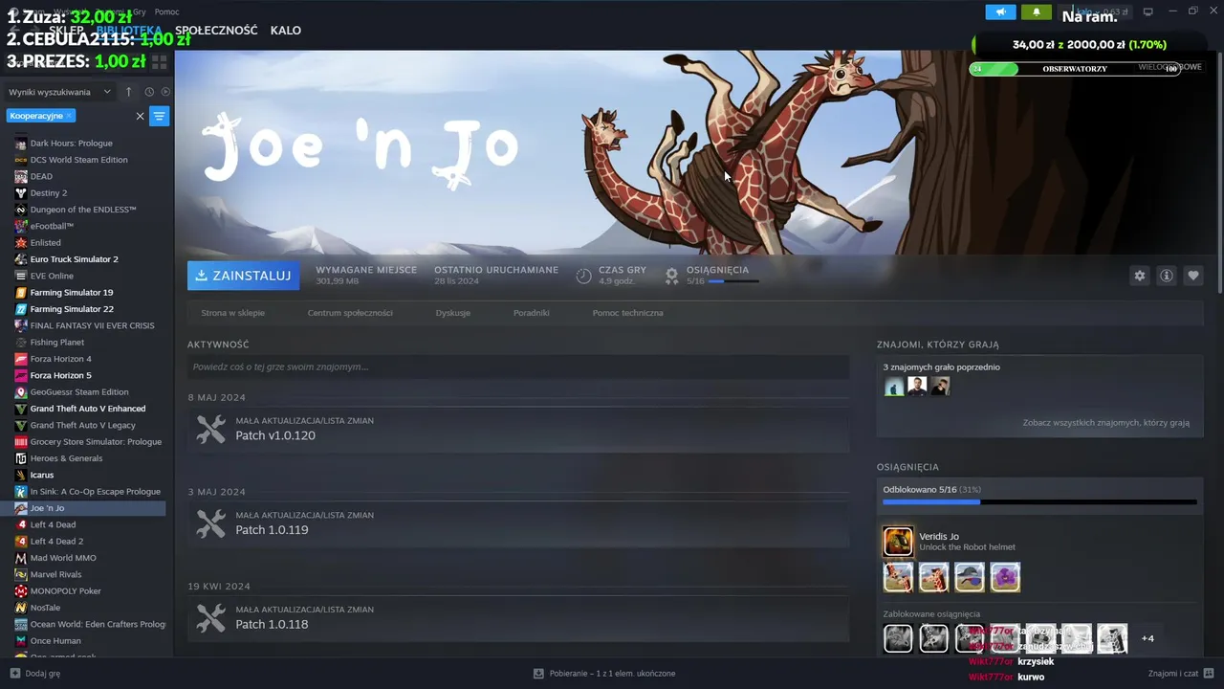This screenshot has width=1224, height=689.
Task: Open Pomoc techniczna tab
Action: pyautogui.click(x=627, y=313)
